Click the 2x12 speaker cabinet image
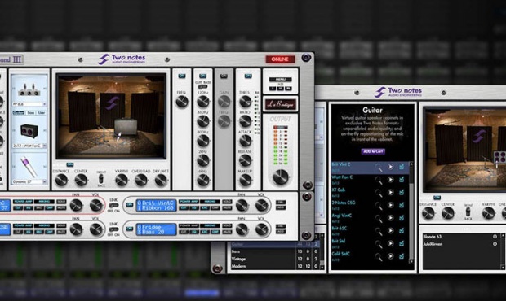The width and height of the screenshot is (506, 301). (29, 130)
